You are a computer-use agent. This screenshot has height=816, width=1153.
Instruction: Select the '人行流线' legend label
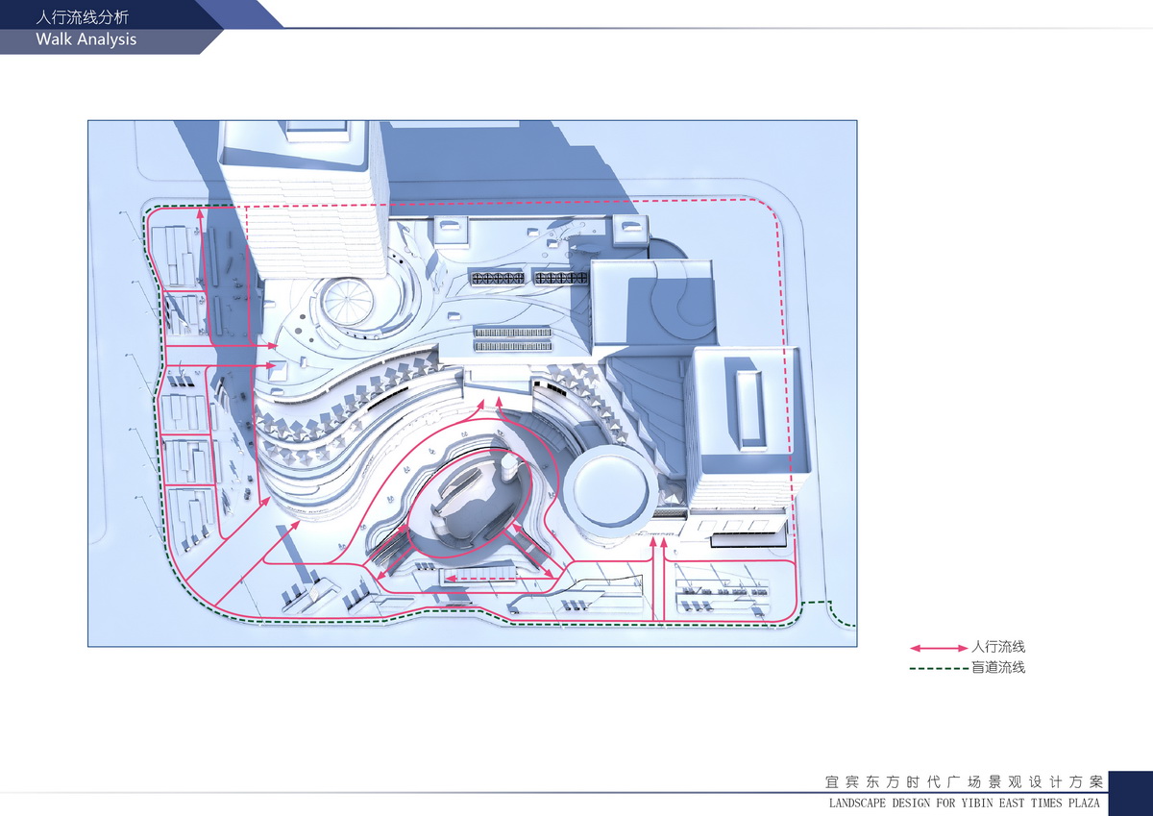pyautogui.click(x=998, y=648)
